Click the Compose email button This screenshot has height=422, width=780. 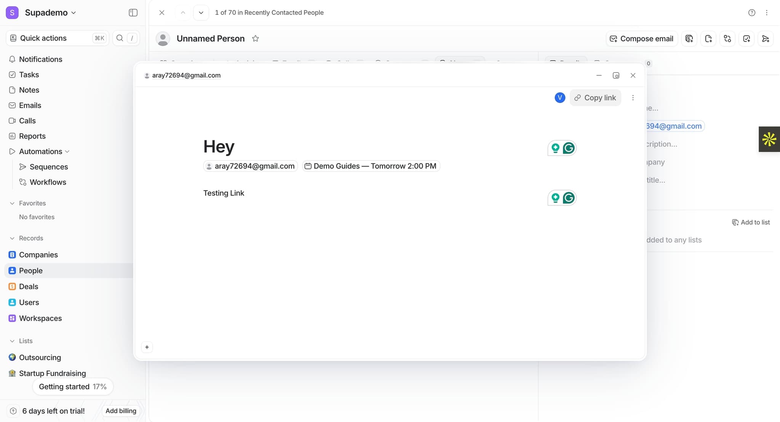(x=641, y=38)
